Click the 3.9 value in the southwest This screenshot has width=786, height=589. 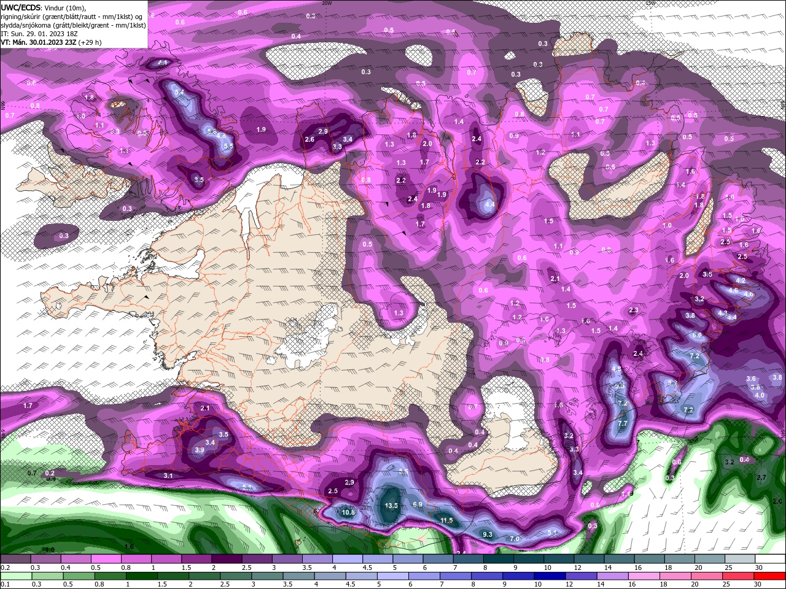[x=200, y=450]
